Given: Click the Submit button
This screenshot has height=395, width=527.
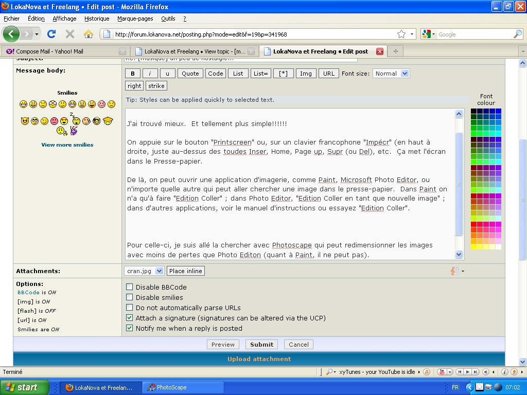Looking at the screenshot, I should (x=261, y=344).
